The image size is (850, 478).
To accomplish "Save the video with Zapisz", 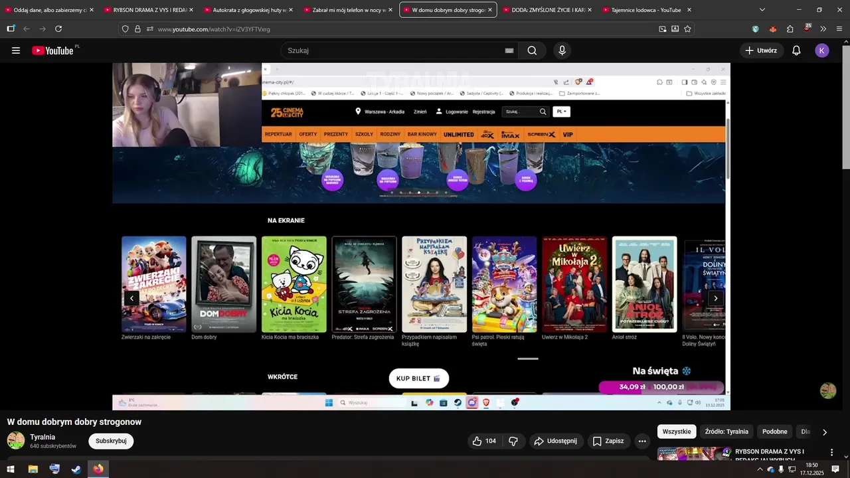I will (608, 441).
